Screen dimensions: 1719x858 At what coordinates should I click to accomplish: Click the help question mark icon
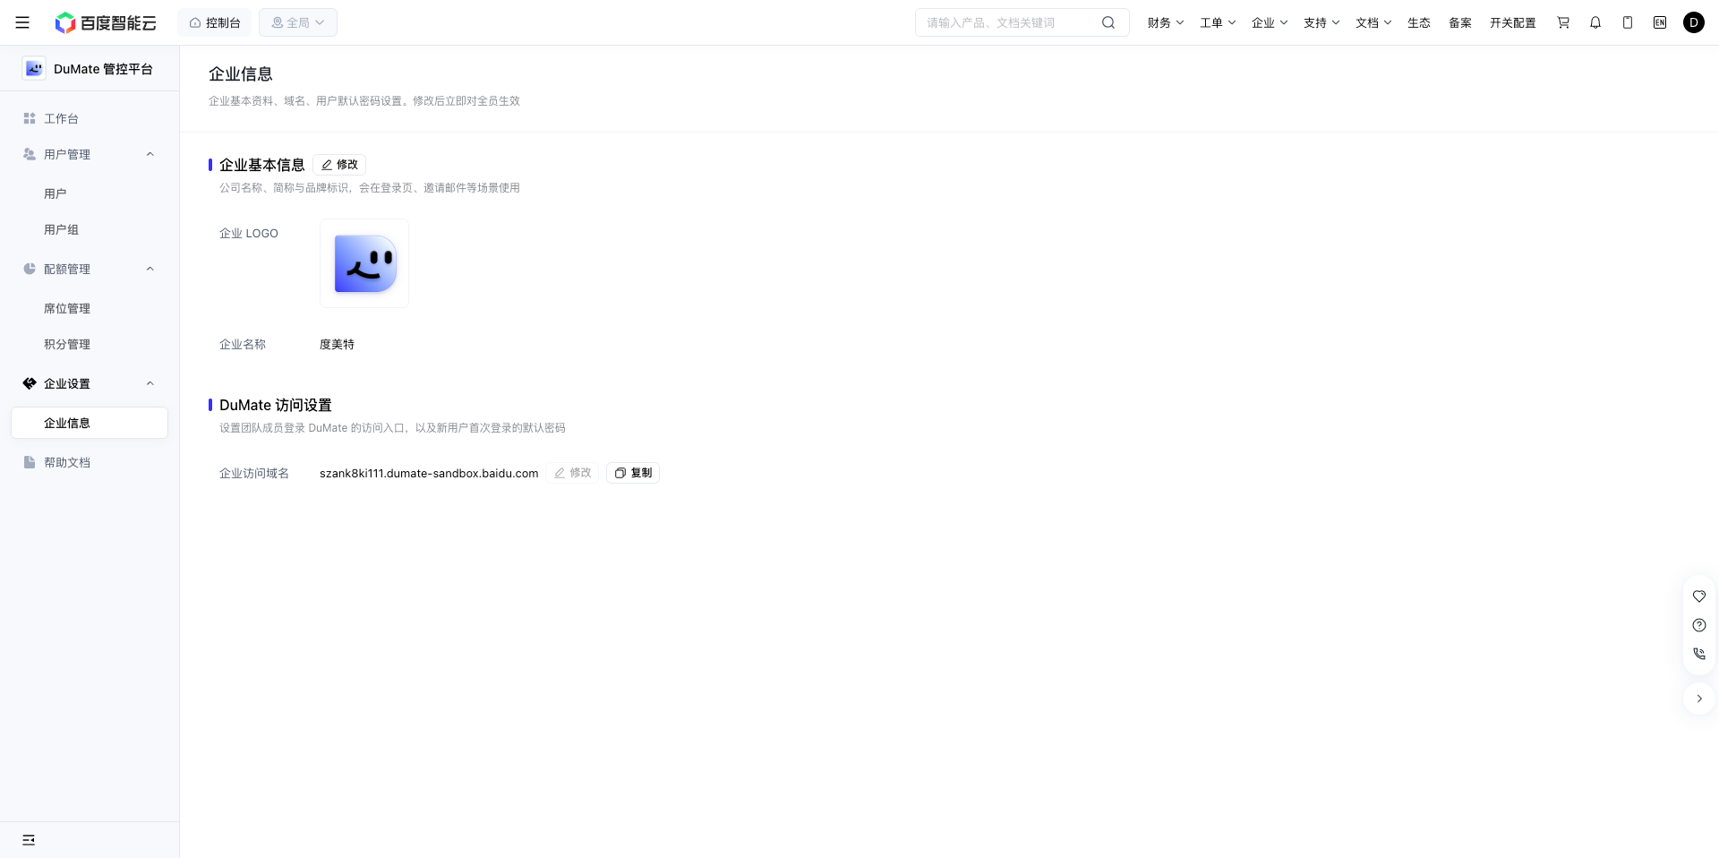1699,625
